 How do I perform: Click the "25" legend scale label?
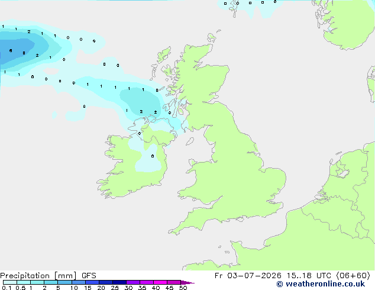tap(115, 288)
